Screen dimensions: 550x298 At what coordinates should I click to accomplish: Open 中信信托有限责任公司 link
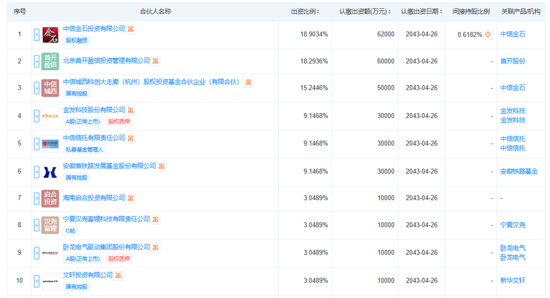pyautogui.click(x=94, y=138)
